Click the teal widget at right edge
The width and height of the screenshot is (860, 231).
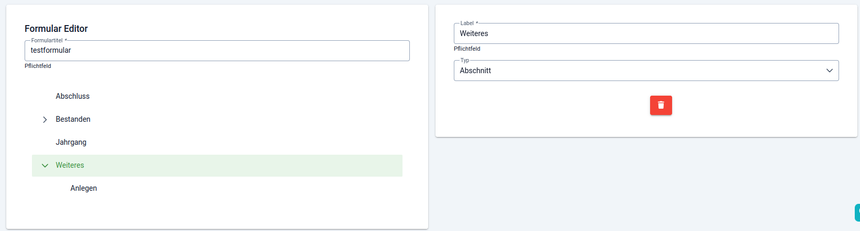point(857,213)
